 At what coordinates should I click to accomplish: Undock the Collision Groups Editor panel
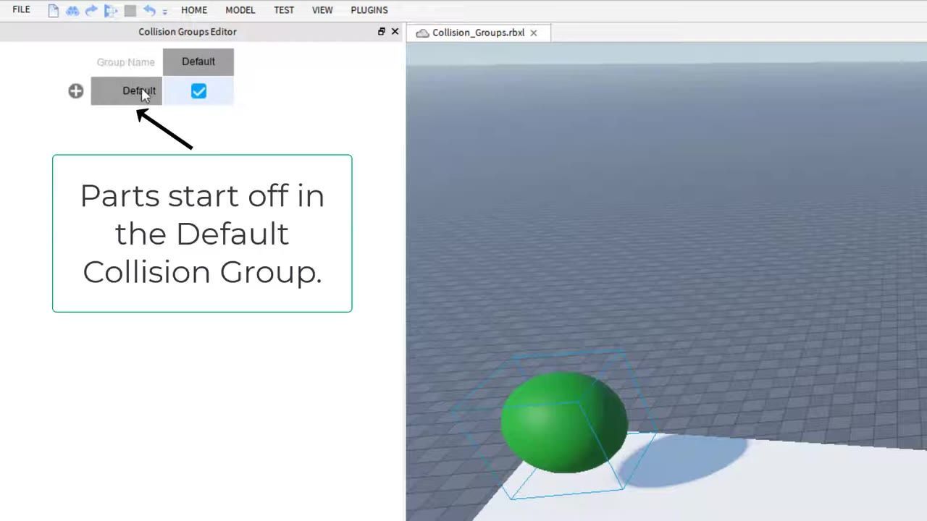382,31
